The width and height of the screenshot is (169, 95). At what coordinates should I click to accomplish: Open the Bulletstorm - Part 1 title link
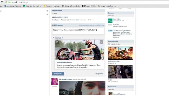tap(115, 61)
